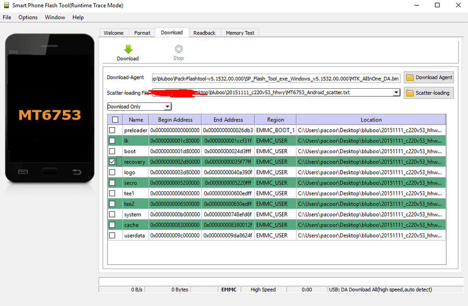Screen dimensions: 468x306
Task: Click the system Location path cell
Action: coord(371,215)
